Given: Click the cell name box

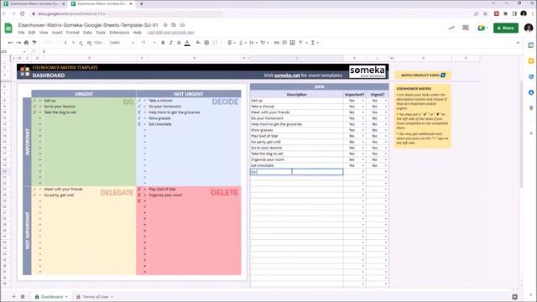Looking at the screenshot, I should 13,51.
